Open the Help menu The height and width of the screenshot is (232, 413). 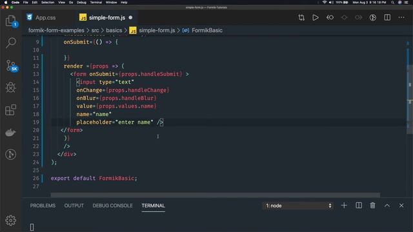tap(124, 3)
